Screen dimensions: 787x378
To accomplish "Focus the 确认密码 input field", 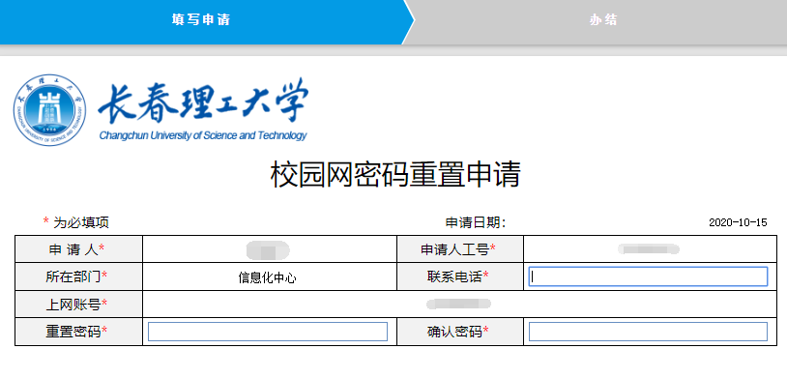I will (x=648, y=332).
